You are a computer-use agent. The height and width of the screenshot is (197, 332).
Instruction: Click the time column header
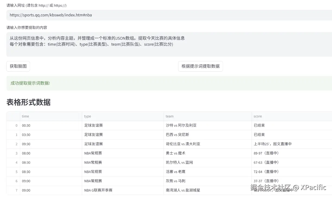[x=51, y=116]
